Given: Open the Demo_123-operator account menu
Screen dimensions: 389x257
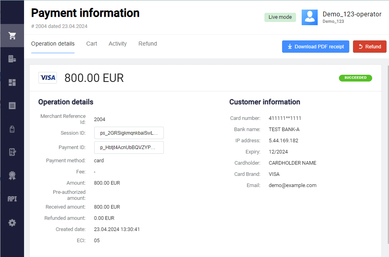Looking at the screenshot, I should point(352,17).
